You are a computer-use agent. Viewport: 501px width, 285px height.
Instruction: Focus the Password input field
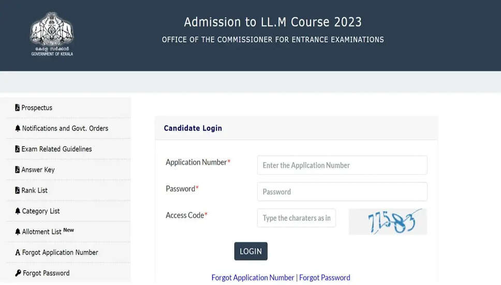point(342,192)
